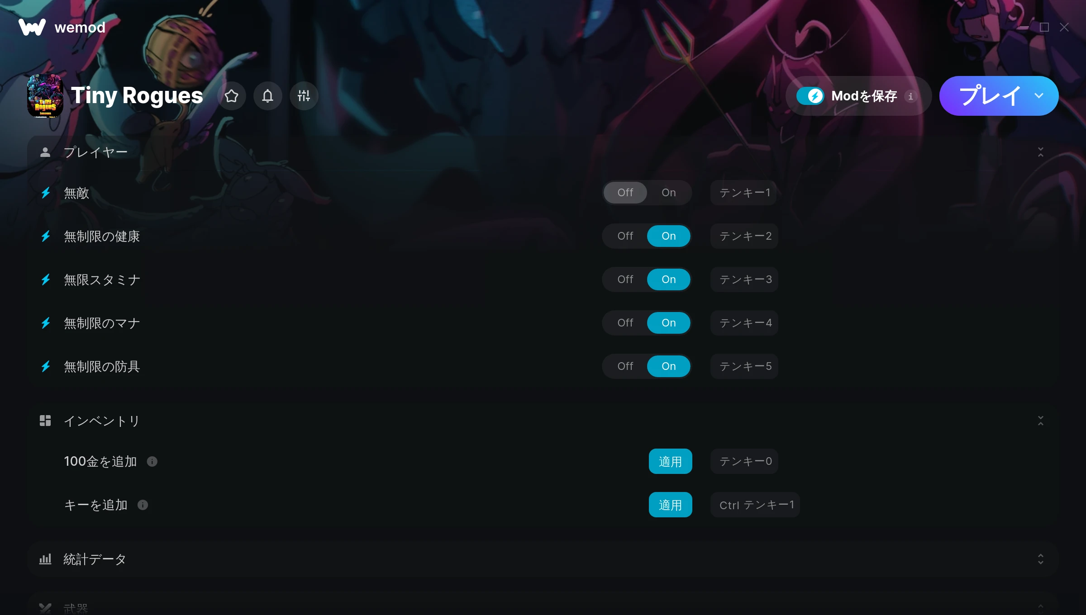This screenshot has height=615, width=1086.
Task: Change the テンキー1 hotkey for 無敵
Action: point(744,193)
